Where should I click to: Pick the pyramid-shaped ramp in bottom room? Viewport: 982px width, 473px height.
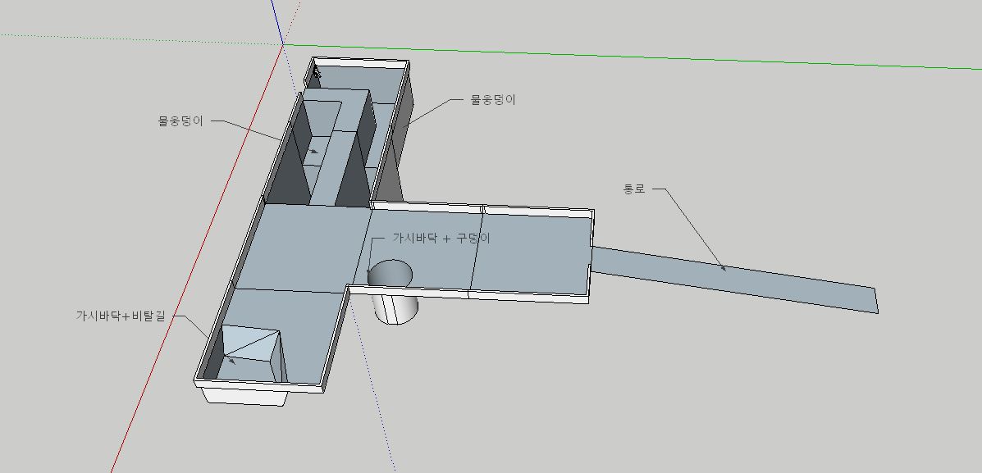click(250, 343)
